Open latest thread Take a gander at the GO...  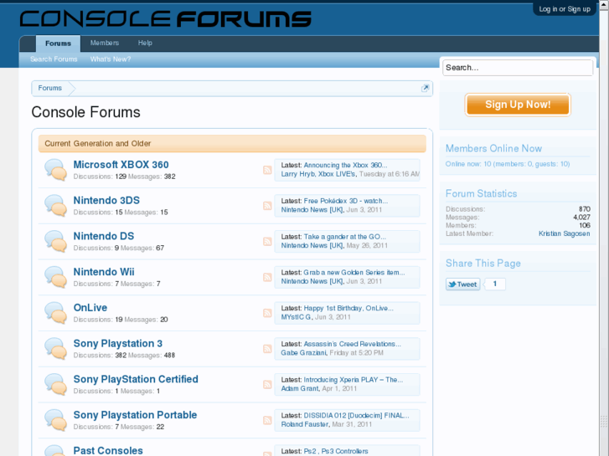344,237
